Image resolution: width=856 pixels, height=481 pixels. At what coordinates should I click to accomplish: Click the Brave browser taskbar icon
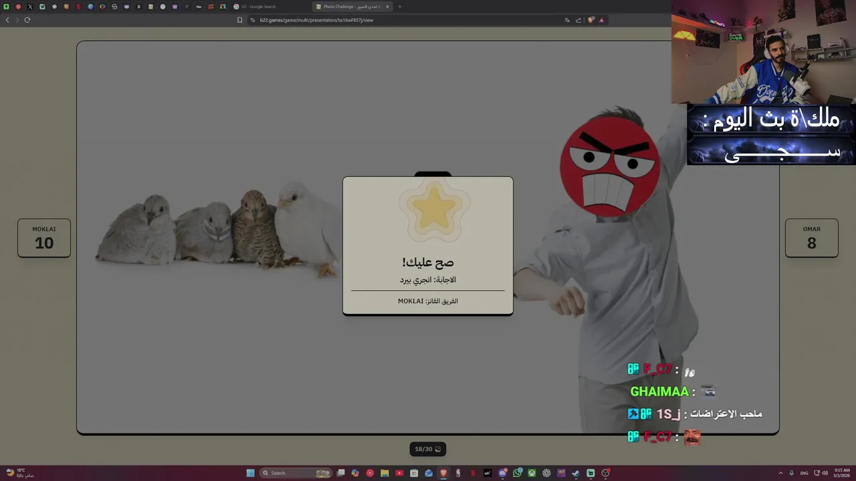(x=443, y=473)
